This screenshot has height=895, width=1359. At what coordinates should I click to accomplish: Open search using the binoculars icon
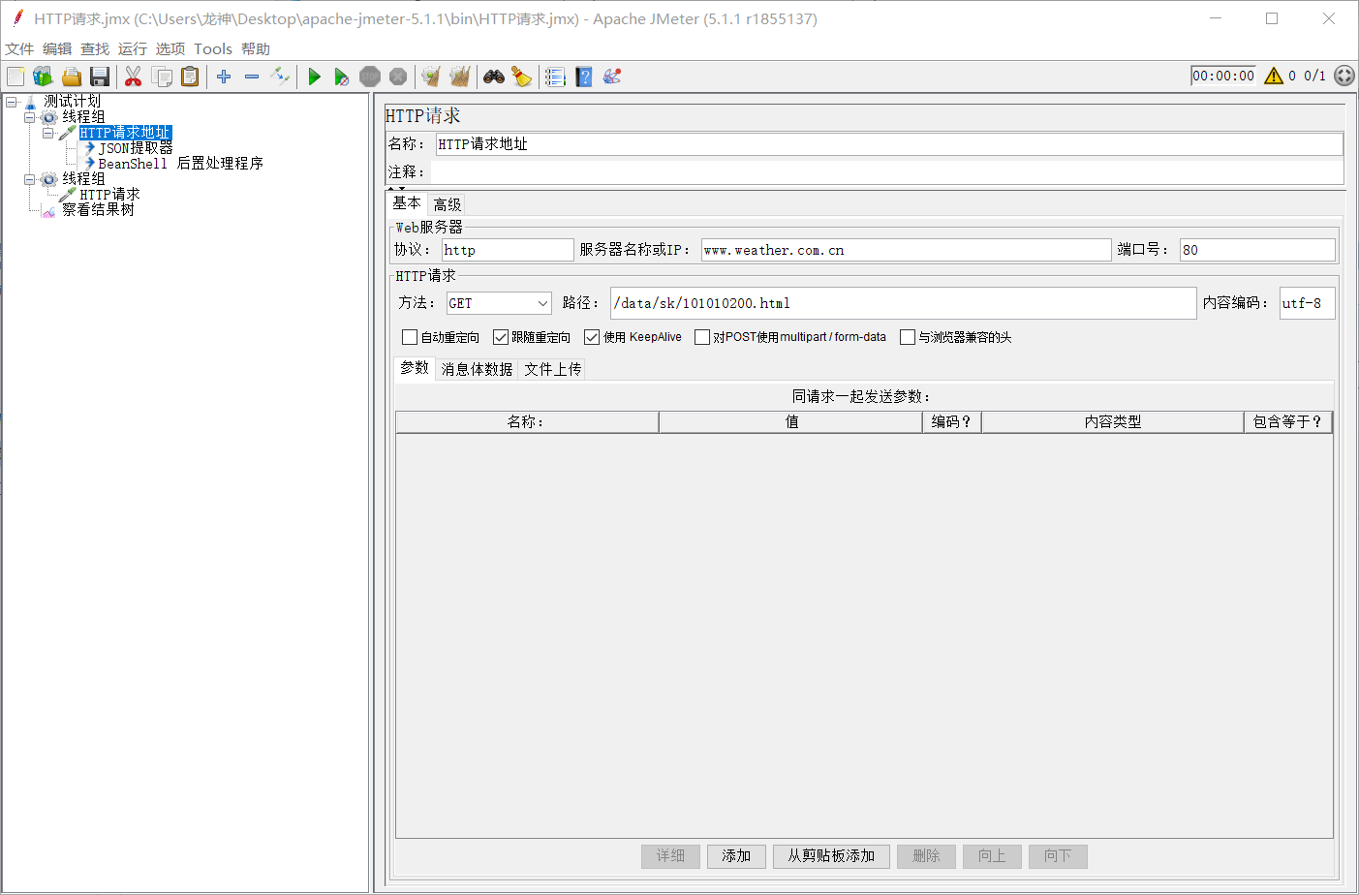(x=494, y=77)
